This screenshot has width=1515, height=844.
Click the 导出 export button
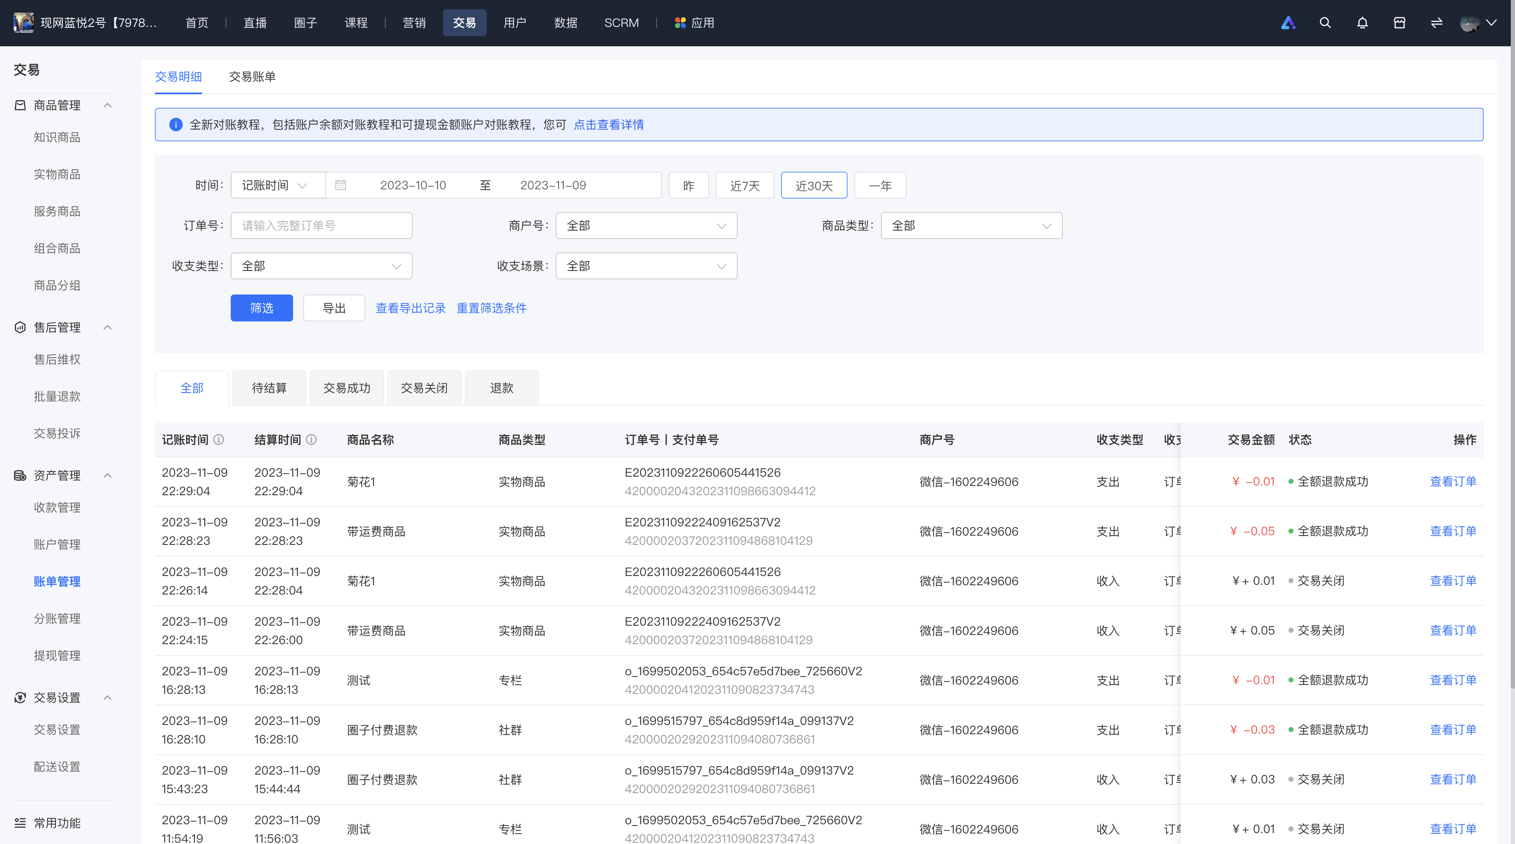(x=334, y=308)
